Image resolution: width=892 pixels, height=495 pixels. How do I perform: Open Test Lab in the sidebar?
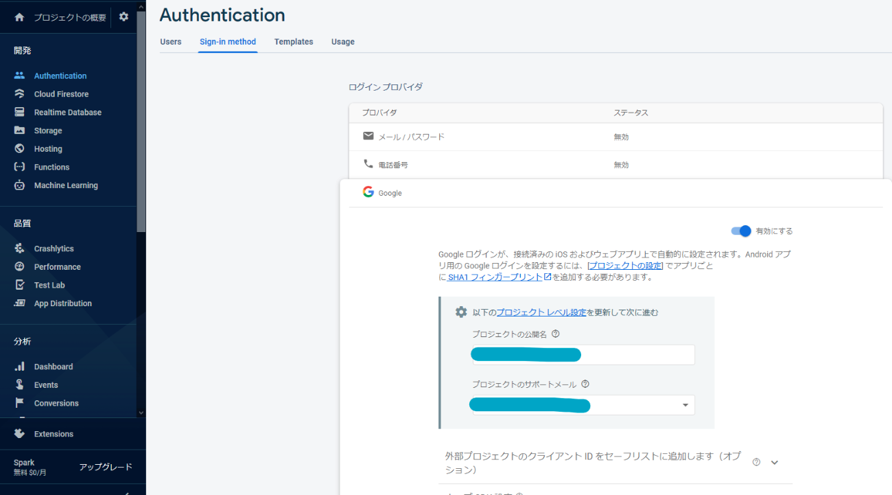49,285
